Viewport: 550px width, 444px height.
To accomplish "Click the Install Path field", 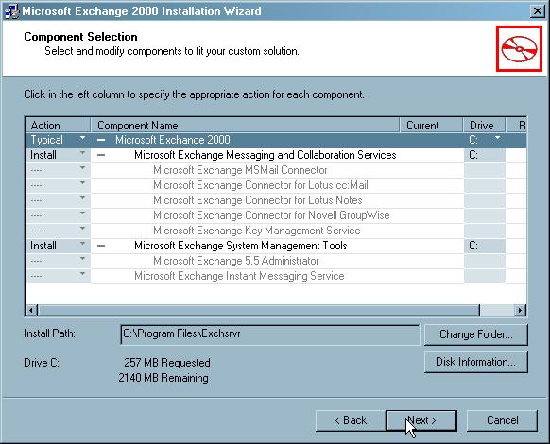I will (x=269, y=334).
